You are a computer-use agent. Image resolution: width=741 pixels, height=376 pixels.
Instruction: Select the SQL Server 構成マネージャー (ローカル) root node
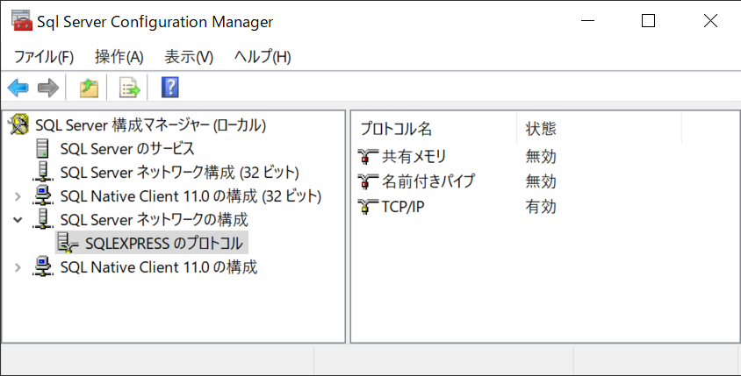(150, 125)
